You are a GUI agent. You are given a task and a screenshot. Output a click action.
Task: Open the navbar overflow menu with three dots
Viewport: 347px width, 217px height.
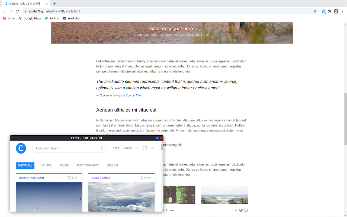point(152,148)
